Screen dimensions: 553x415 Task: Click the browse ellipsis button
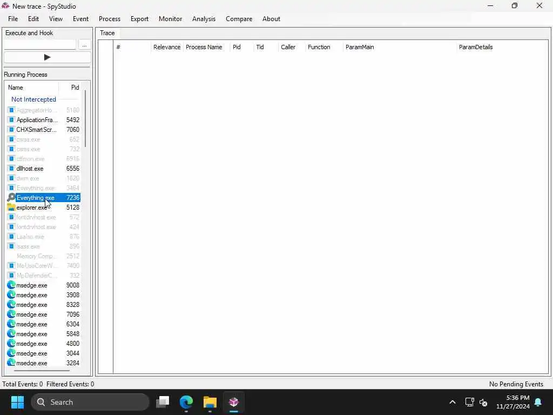85,44
